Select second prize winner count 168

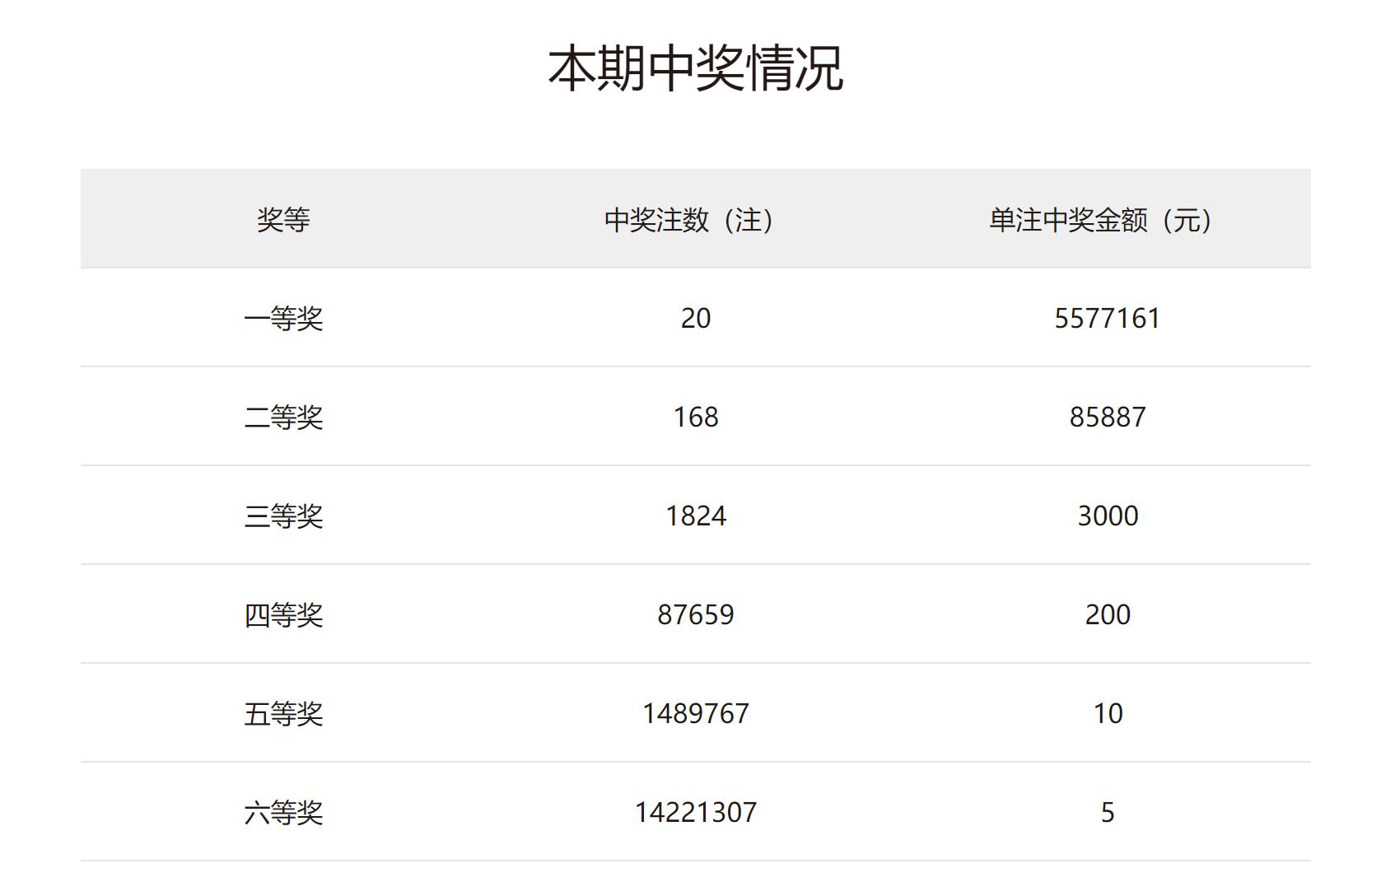[696, 418]
